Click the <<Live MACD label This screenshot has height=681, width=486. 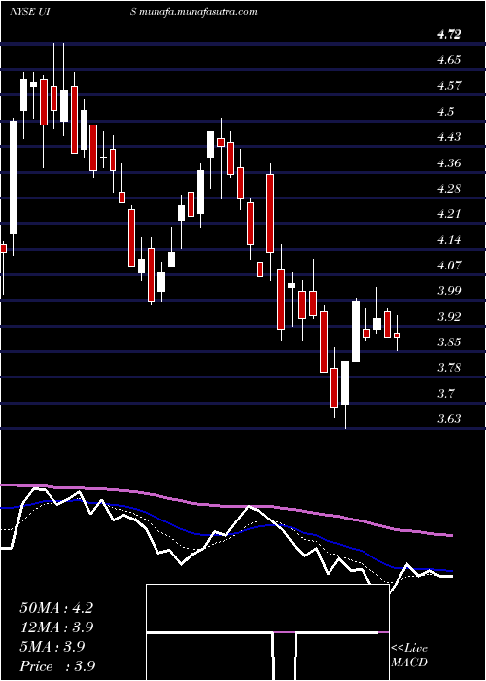pyautogui.click(x=409, y=656)
